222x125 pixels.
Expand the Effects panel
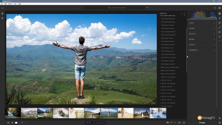coord(202,34)
